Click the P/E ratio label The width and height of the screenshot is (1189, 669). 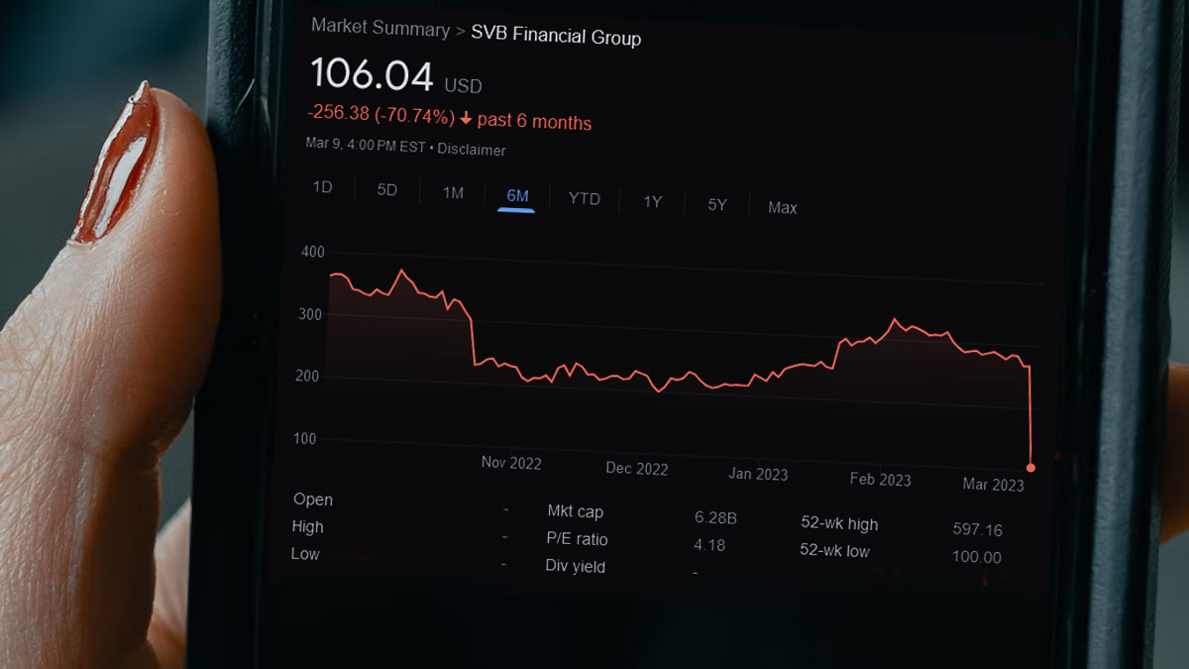pyautogui.click(x=577, y=539)
